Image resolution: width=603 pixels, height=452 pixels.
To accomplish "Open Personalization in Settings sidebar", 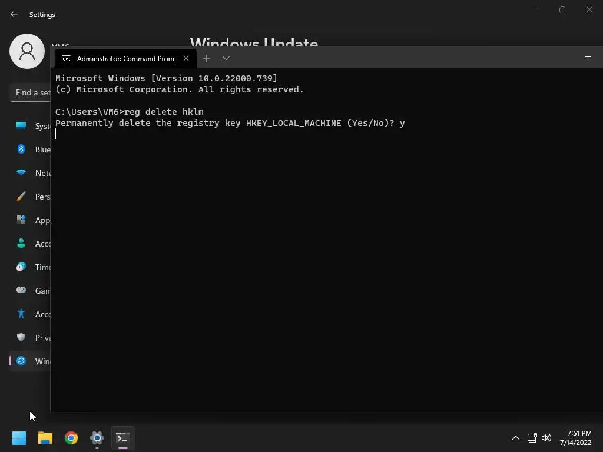I will click(30, 197).
